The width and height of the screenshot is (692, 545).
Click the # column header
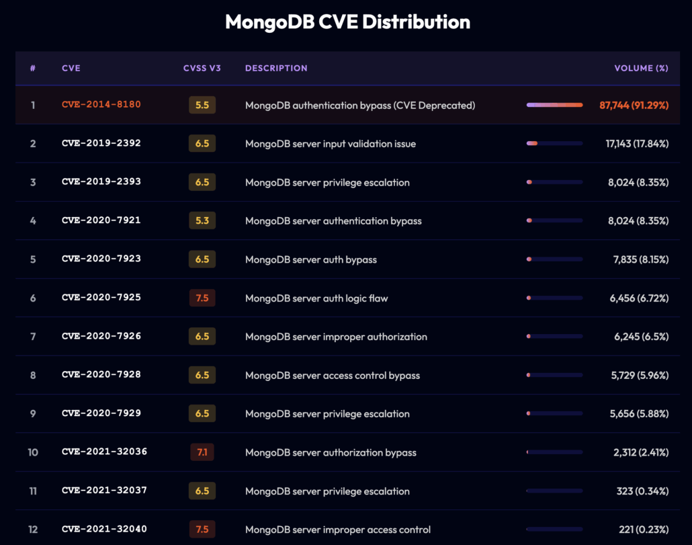point(33,68)
